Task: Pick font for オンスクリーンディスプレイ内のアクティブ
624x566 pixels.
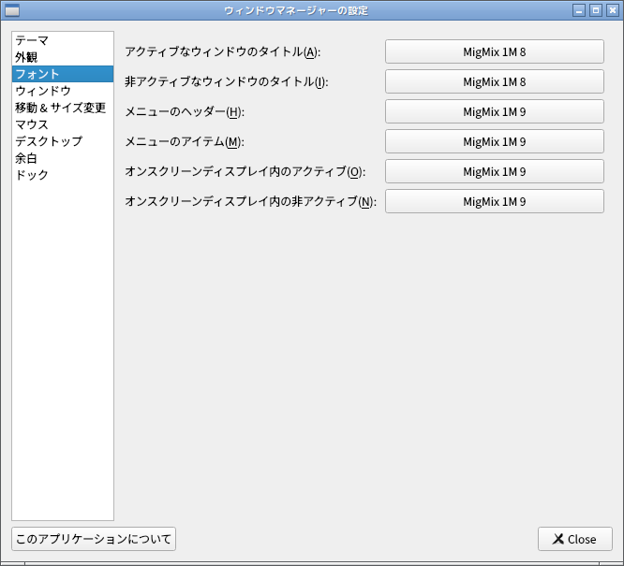Action: (x=495, y=171)
